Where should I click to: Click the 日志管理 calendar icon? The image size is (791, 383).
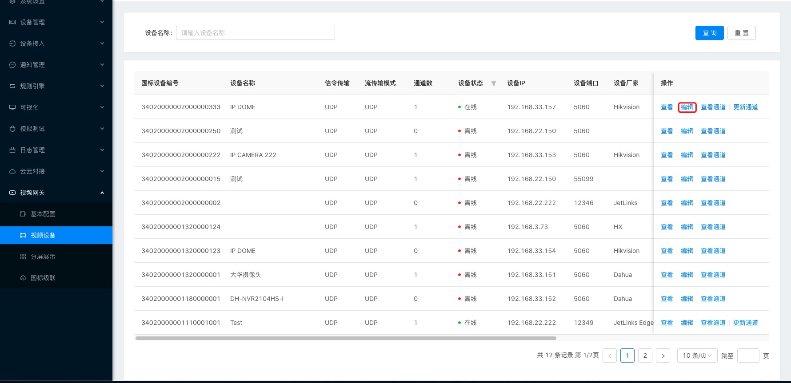pyautogui.click(x=12, y=150)
